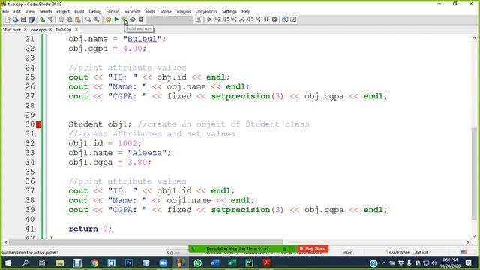Open Microsoft Word from taskbar

point(215,262)
